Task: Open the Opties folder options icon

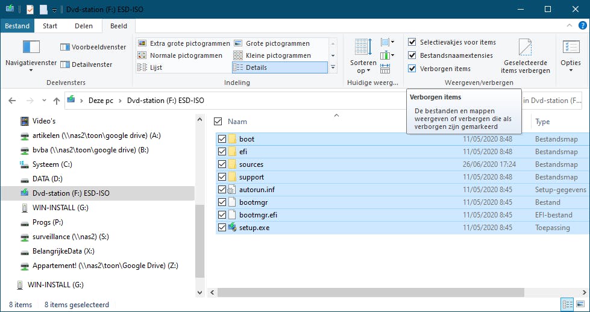Action: coord(570,48)
